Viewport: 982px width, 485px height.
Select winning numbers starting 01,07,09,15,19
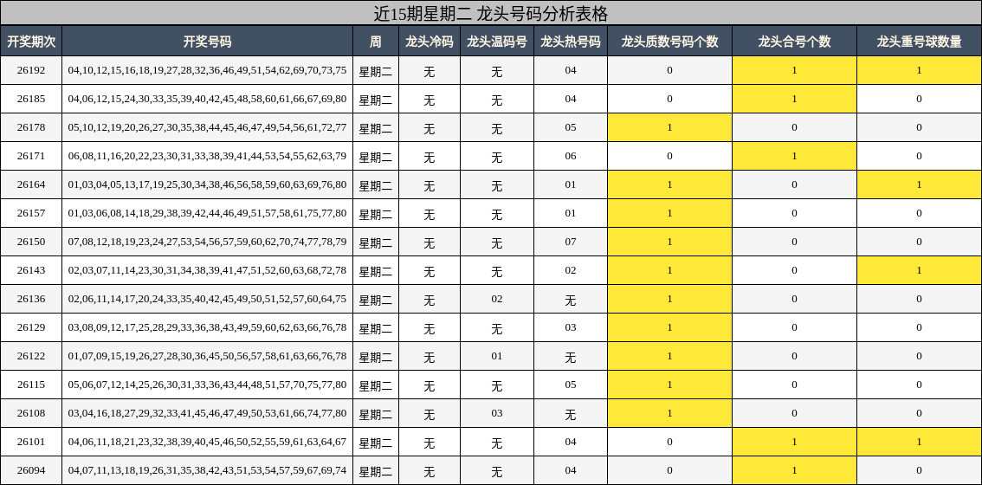(x=207, y=356)
